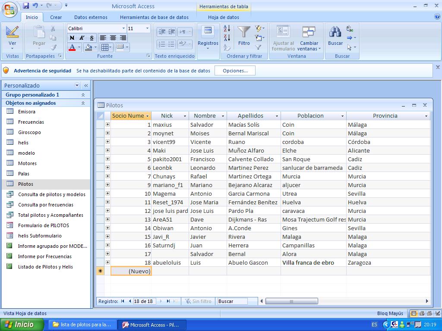Click the Opciones... security button

coord(235,71)
